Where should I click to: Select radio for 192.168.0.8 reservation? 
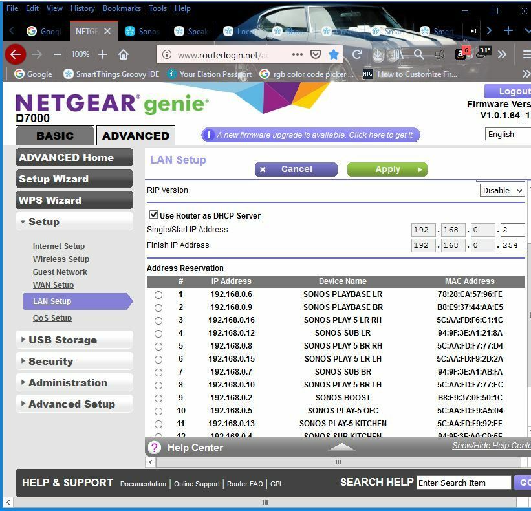(158, 347)
